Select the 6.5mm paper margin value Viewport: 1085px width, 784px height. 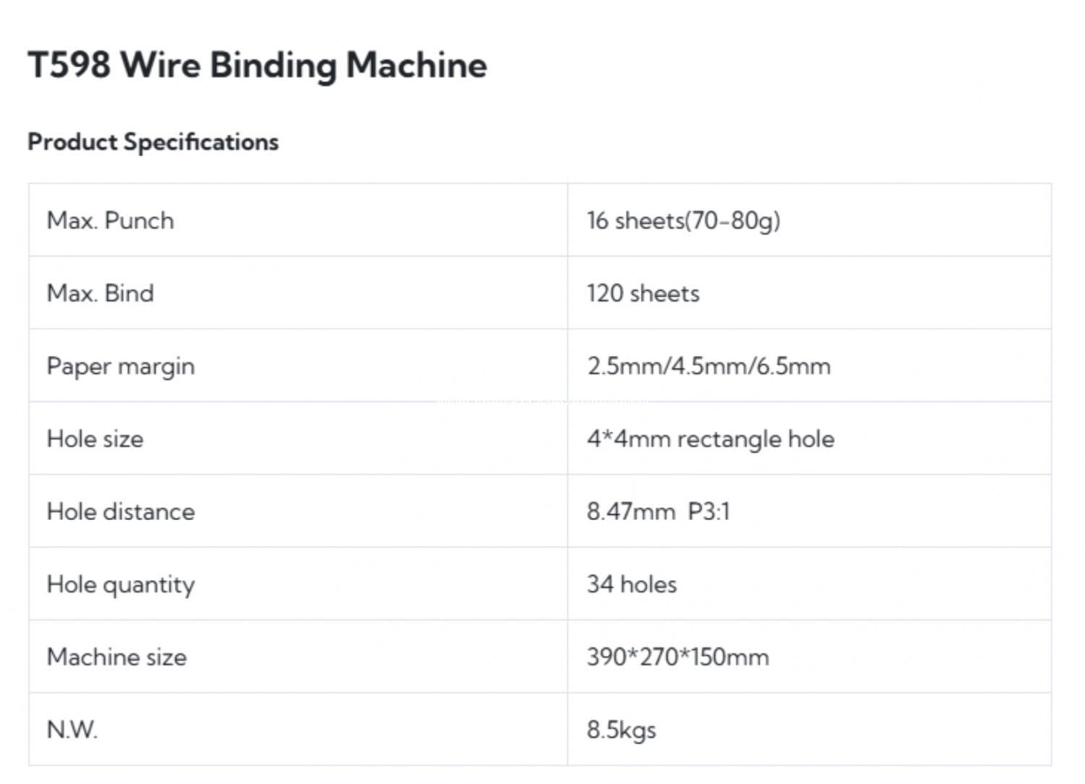(x=793, y=366)
